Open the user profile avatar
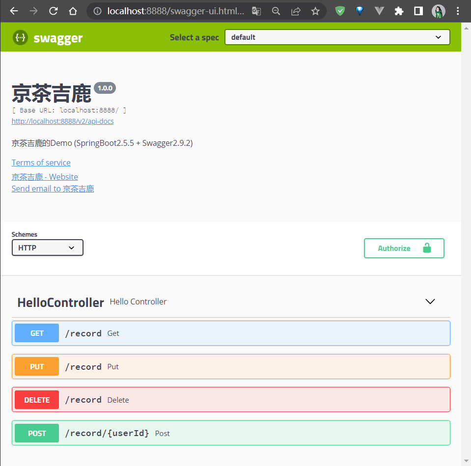Viewport: 471px width, 466px height. point(438,11)
